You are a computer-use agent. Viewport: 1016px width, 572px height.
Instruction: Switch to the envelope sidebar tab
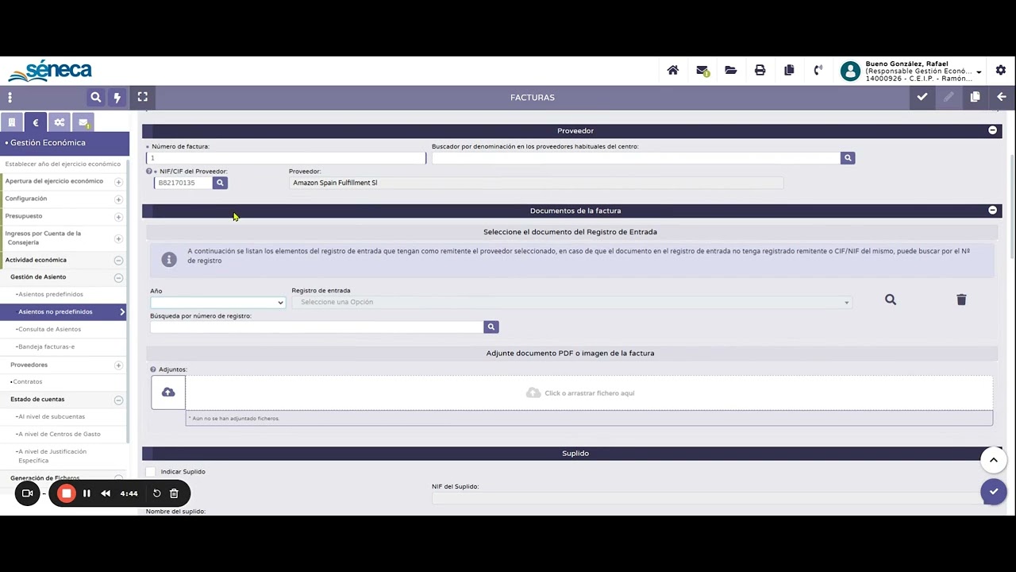pyautogui.click(x=83, y=122)
